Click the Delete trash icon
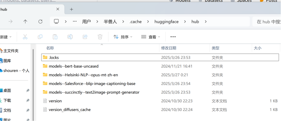The height and width of the screenshot is (121, 281). pos(100,37)
